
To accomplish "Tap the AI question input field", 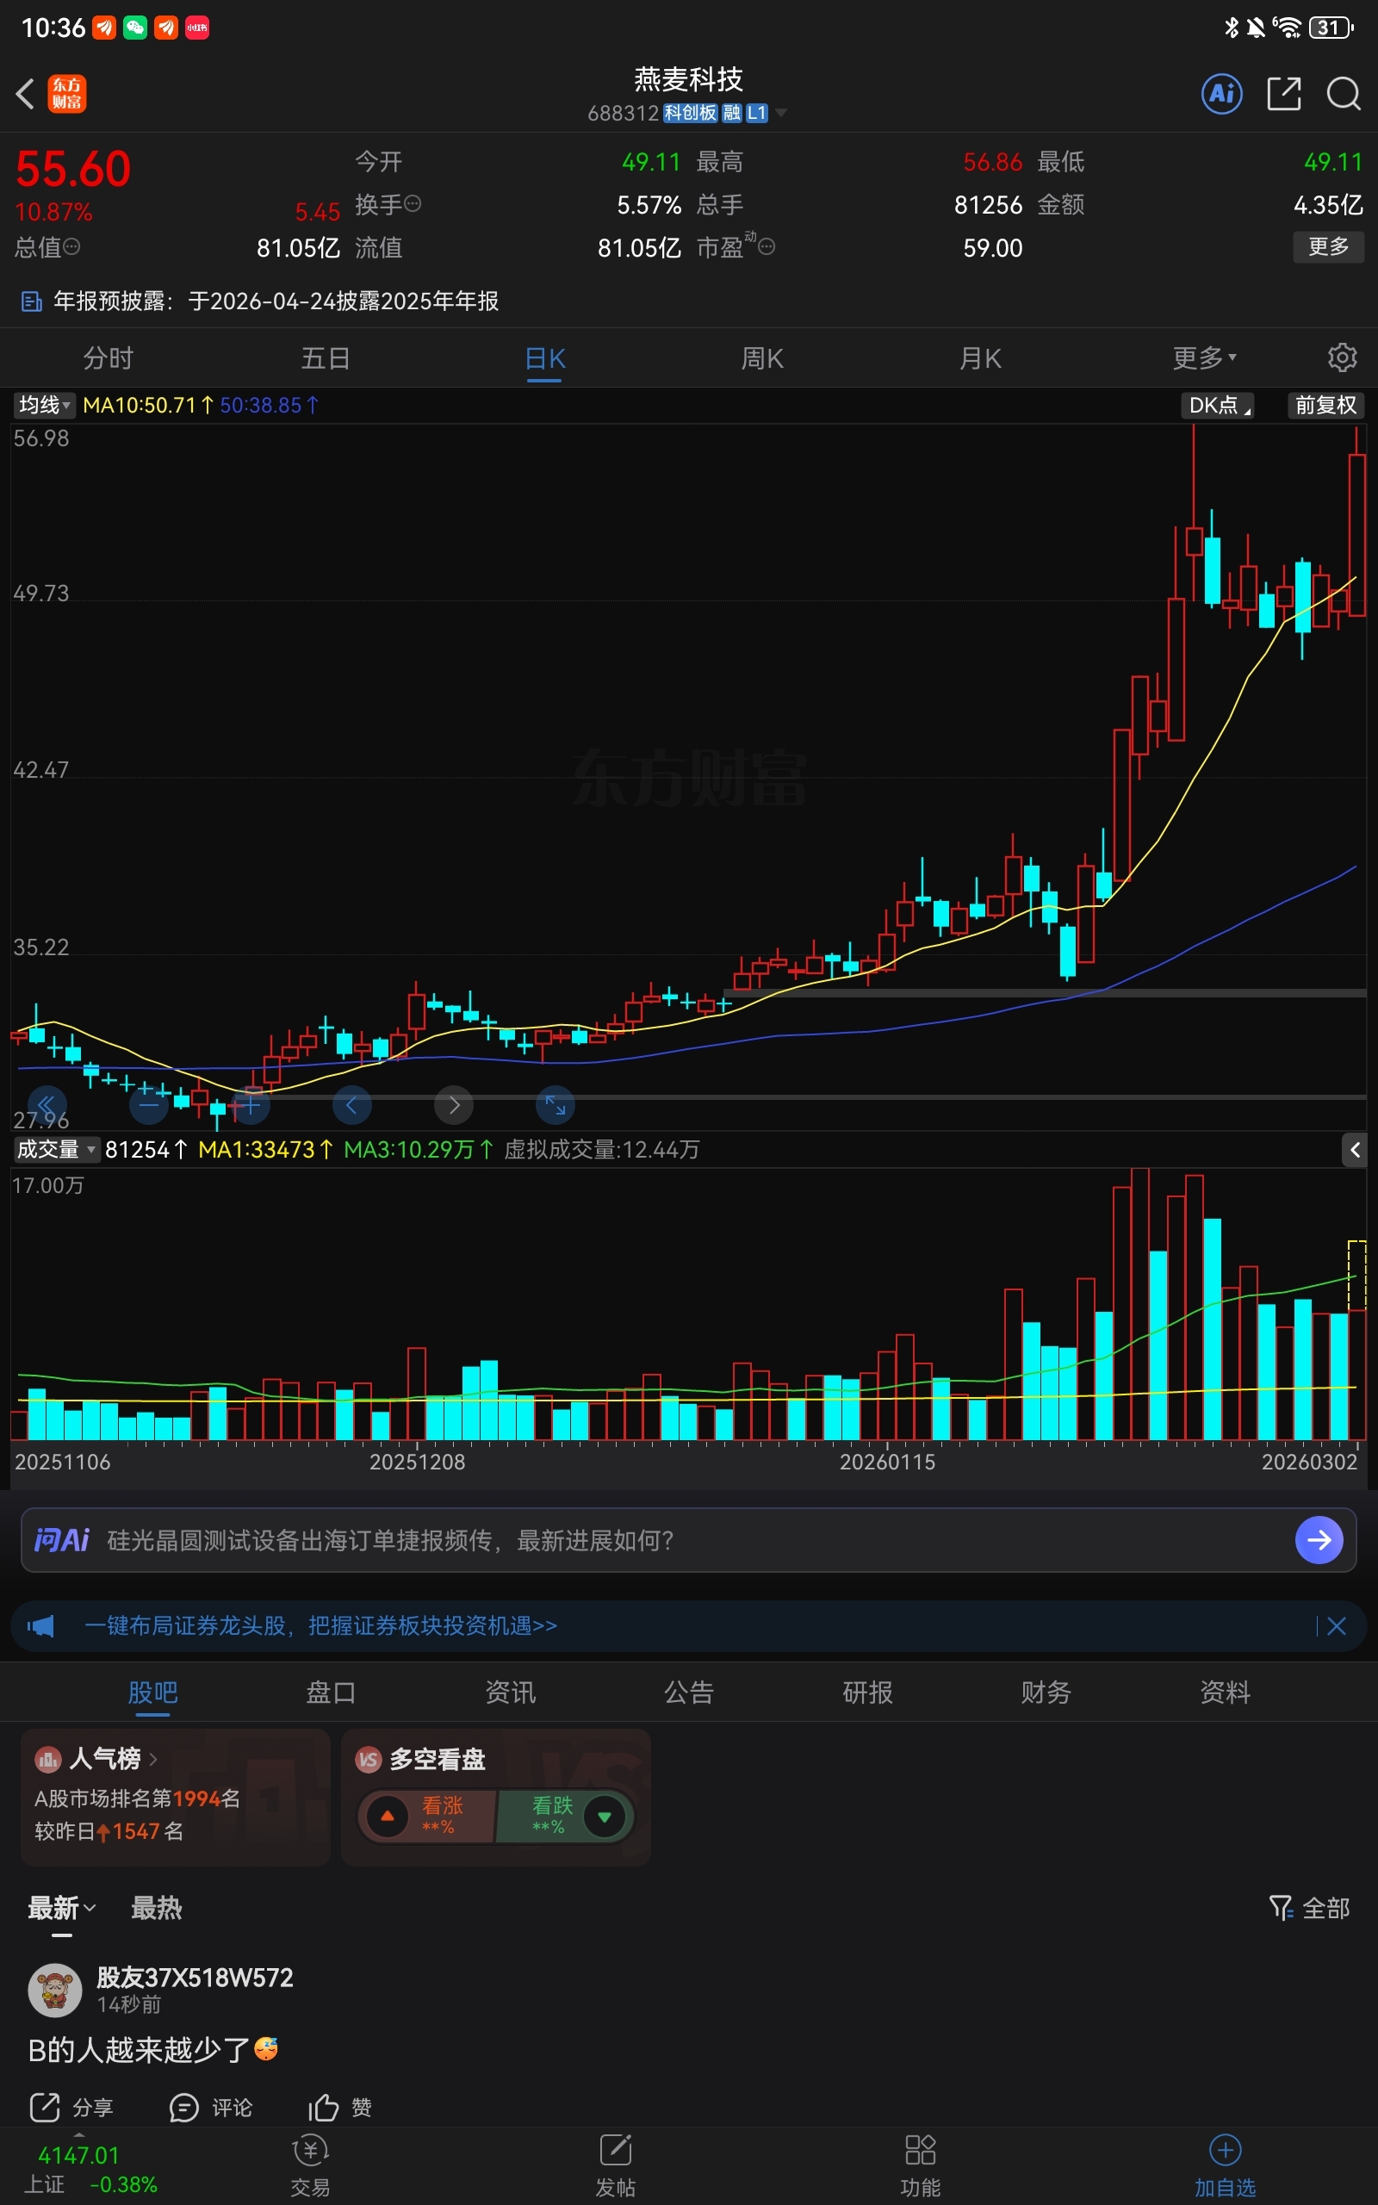I will click(688, 1540).
